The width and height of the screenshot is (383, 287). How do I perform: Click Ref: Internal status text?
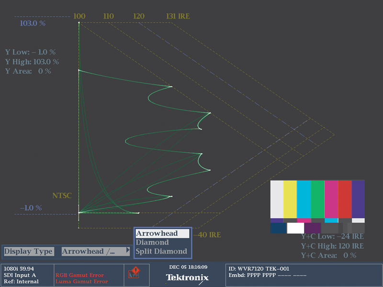[x=21, y=281]
